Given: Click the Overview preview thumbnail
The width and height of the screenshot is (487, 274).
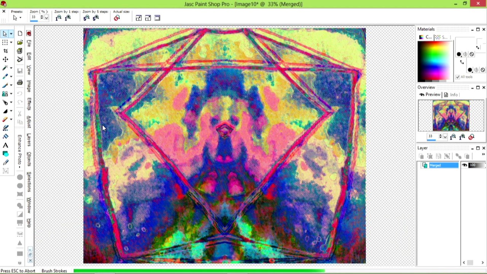Looking at the screenshot, I should coord(451,116).
